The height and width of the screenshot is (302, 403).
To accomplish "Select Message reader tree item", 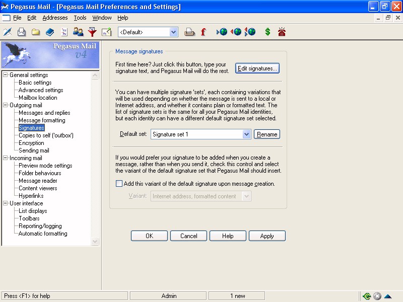I will tap(38, 181).
